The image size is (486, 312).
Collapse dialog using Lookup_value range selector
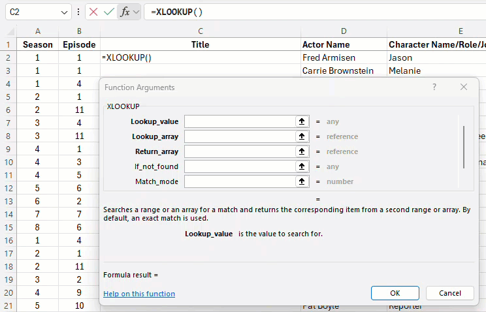pyautogui.click(x=301, y=121)
